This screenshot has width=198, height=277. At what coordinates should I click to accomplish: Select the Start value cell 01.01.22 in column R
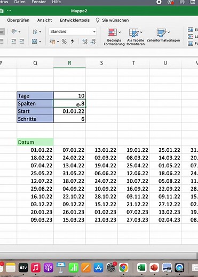point(69,111)
